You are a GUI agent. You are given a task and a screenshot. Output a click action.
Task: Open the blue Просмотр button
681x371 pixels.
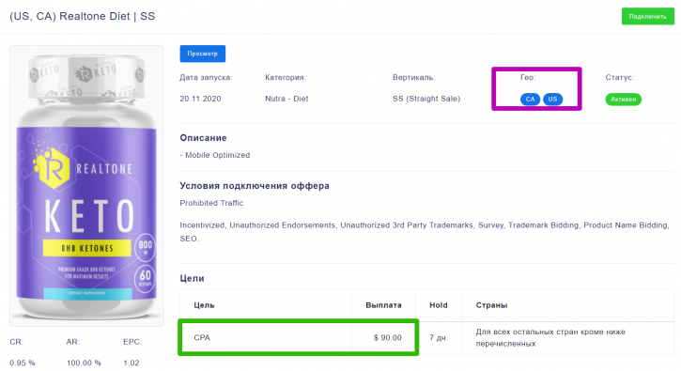click(x=202, y=54)
